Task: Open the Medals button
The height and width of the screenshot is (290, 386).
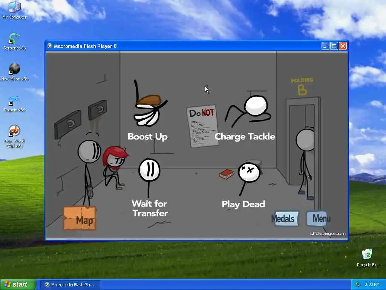Action: click(x=285, y=219)
